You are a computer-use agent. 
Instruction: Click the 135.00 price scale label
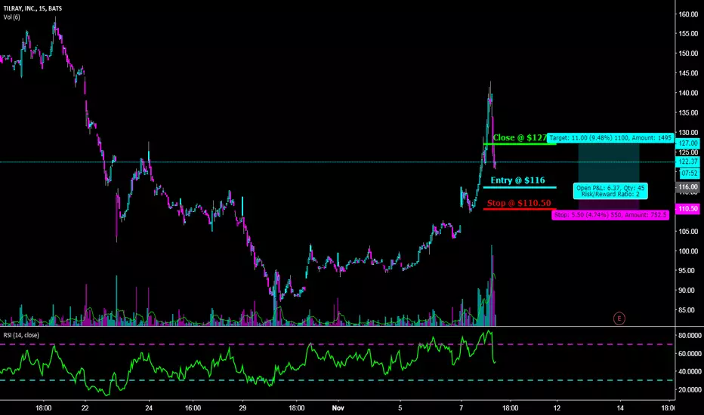(x=688, y=112)
